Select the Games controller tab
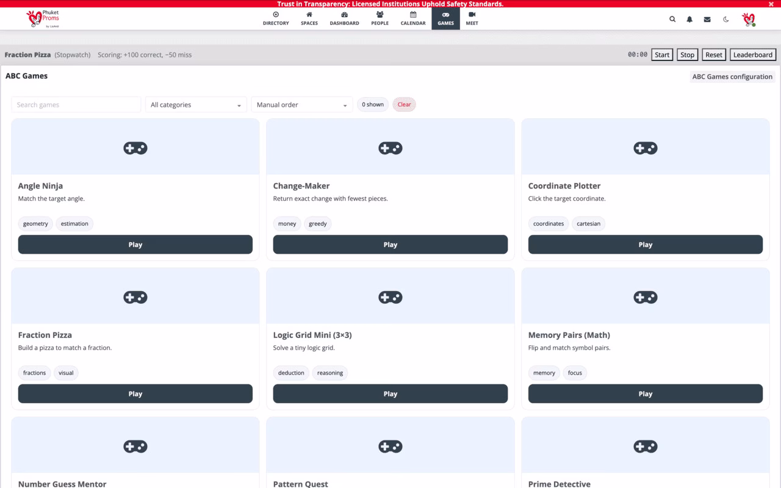Image resolution: width=781 pixels, height=488 pixels. 445,18
